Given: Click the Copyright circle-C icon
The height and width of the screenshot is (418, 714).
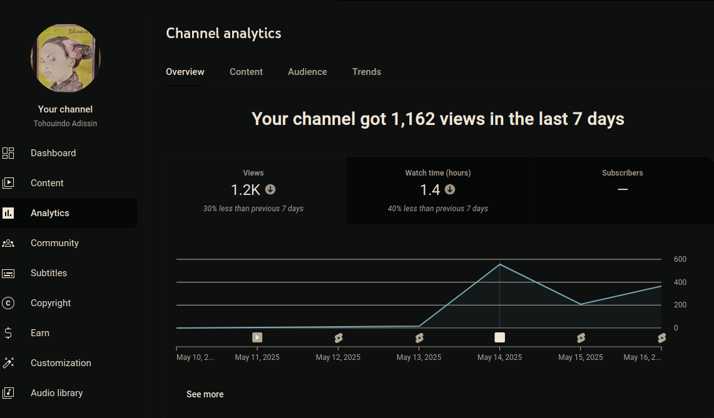Looking at the screenshot, I should pyautogui.click(x=8, y=303).
